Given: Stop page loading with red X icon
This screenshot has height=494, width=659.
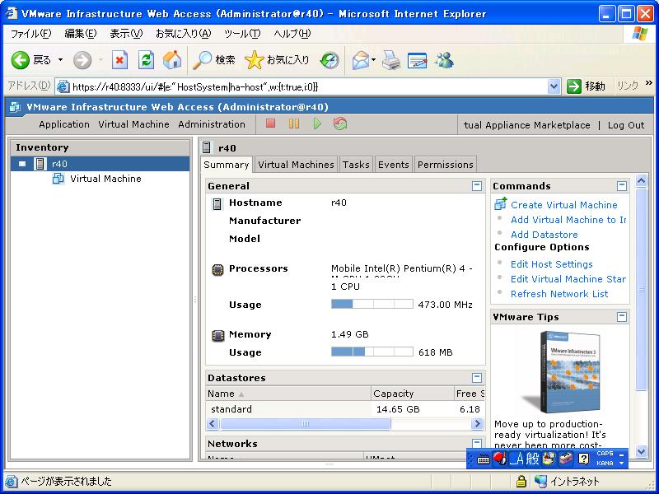Looking at the screenshot, I should coord(119,60).
